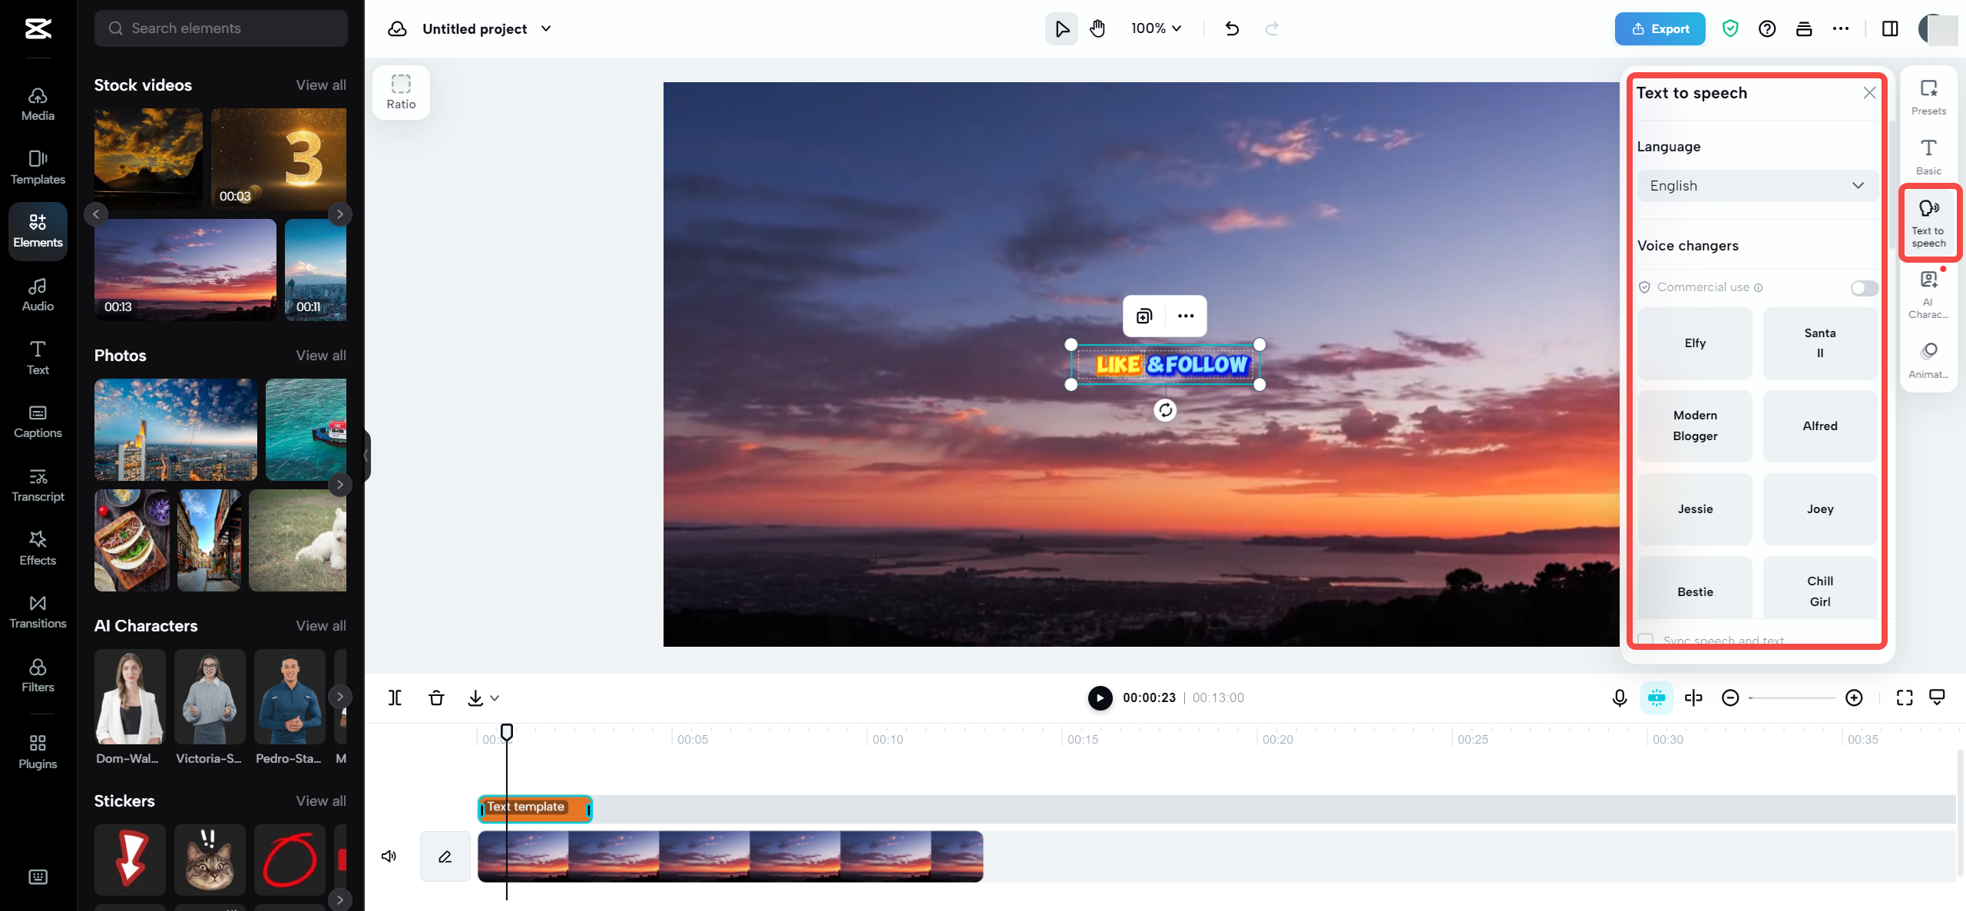View all Stock videos
1966x911 pixels.
[320, 85]
